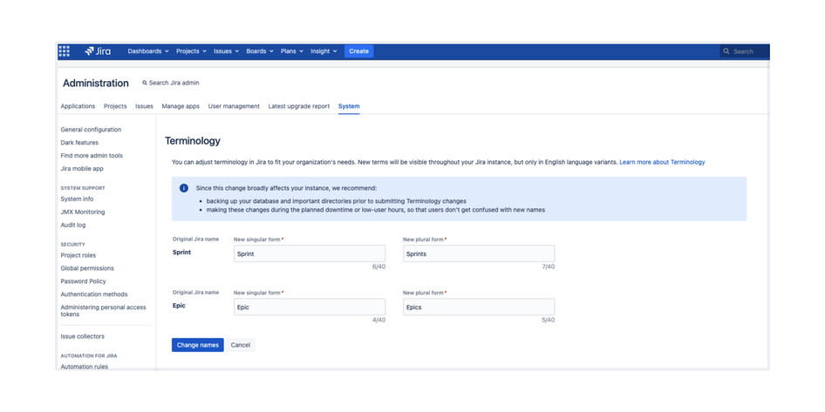Open the User management tab
Viewport: 825px width, 412px height.
point(234,106)
